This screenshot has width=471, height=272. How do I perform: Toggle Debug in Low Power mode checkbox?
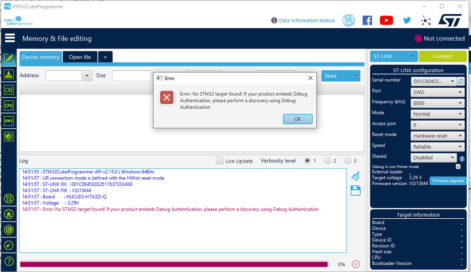tap(458, 166)
